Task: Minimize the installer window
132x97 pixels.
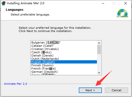Action: [103, 3]
